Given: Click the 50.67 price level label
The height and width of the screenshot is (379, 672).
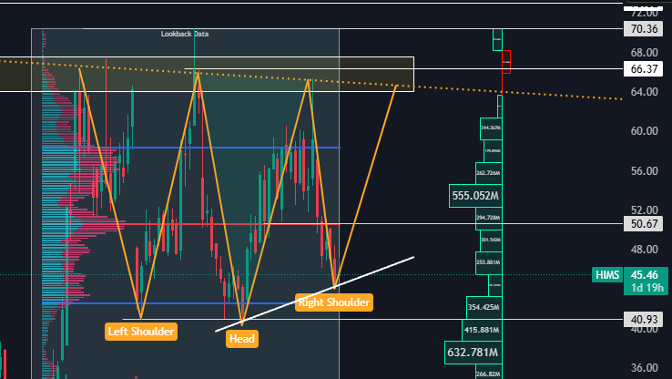Looking at the screenshot, I should coord(643,224).
